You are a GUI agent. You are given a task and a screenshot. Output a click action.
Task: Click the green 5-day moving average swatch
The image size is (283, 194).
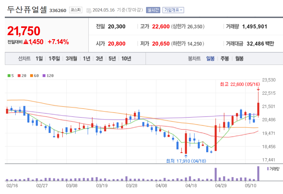click(9, 75)
